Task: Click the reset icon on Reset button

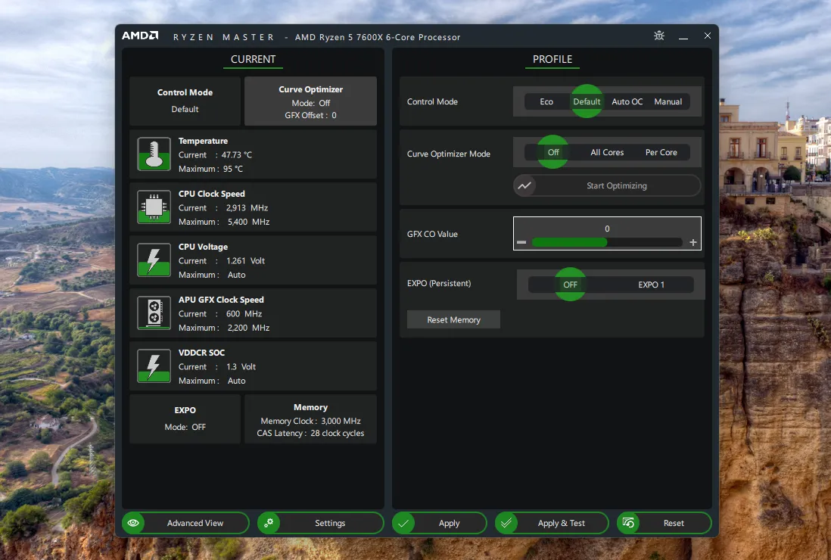Action: (x=628, y=523)
